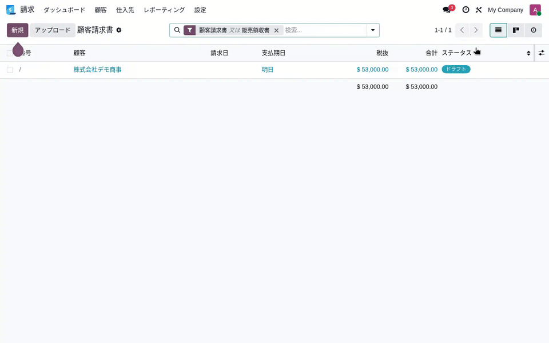The width and height of the screenshot is (549, 343).
Task: Select all records checkbox in header
Action: coord(10,53)
